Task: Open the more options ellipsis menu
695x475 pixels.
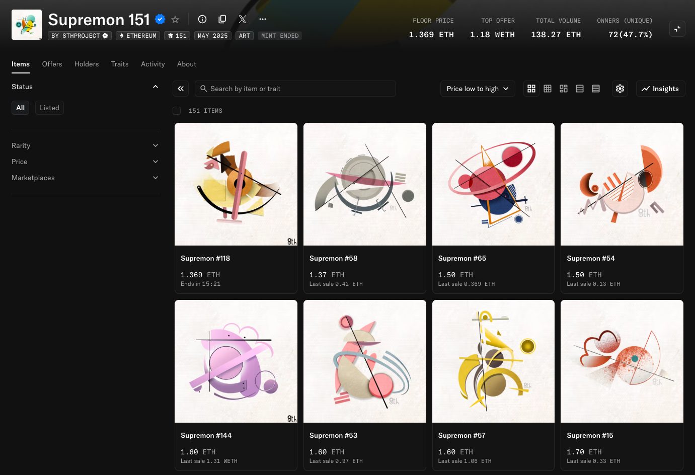Action: click(x=263, y=19)
